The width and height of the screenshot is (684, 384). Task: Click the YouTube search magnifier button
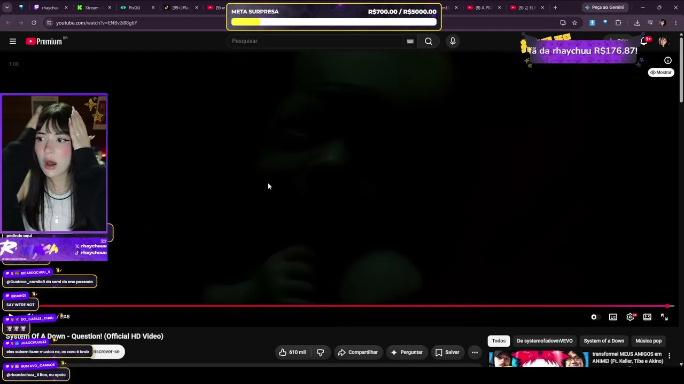coord(429,41)
